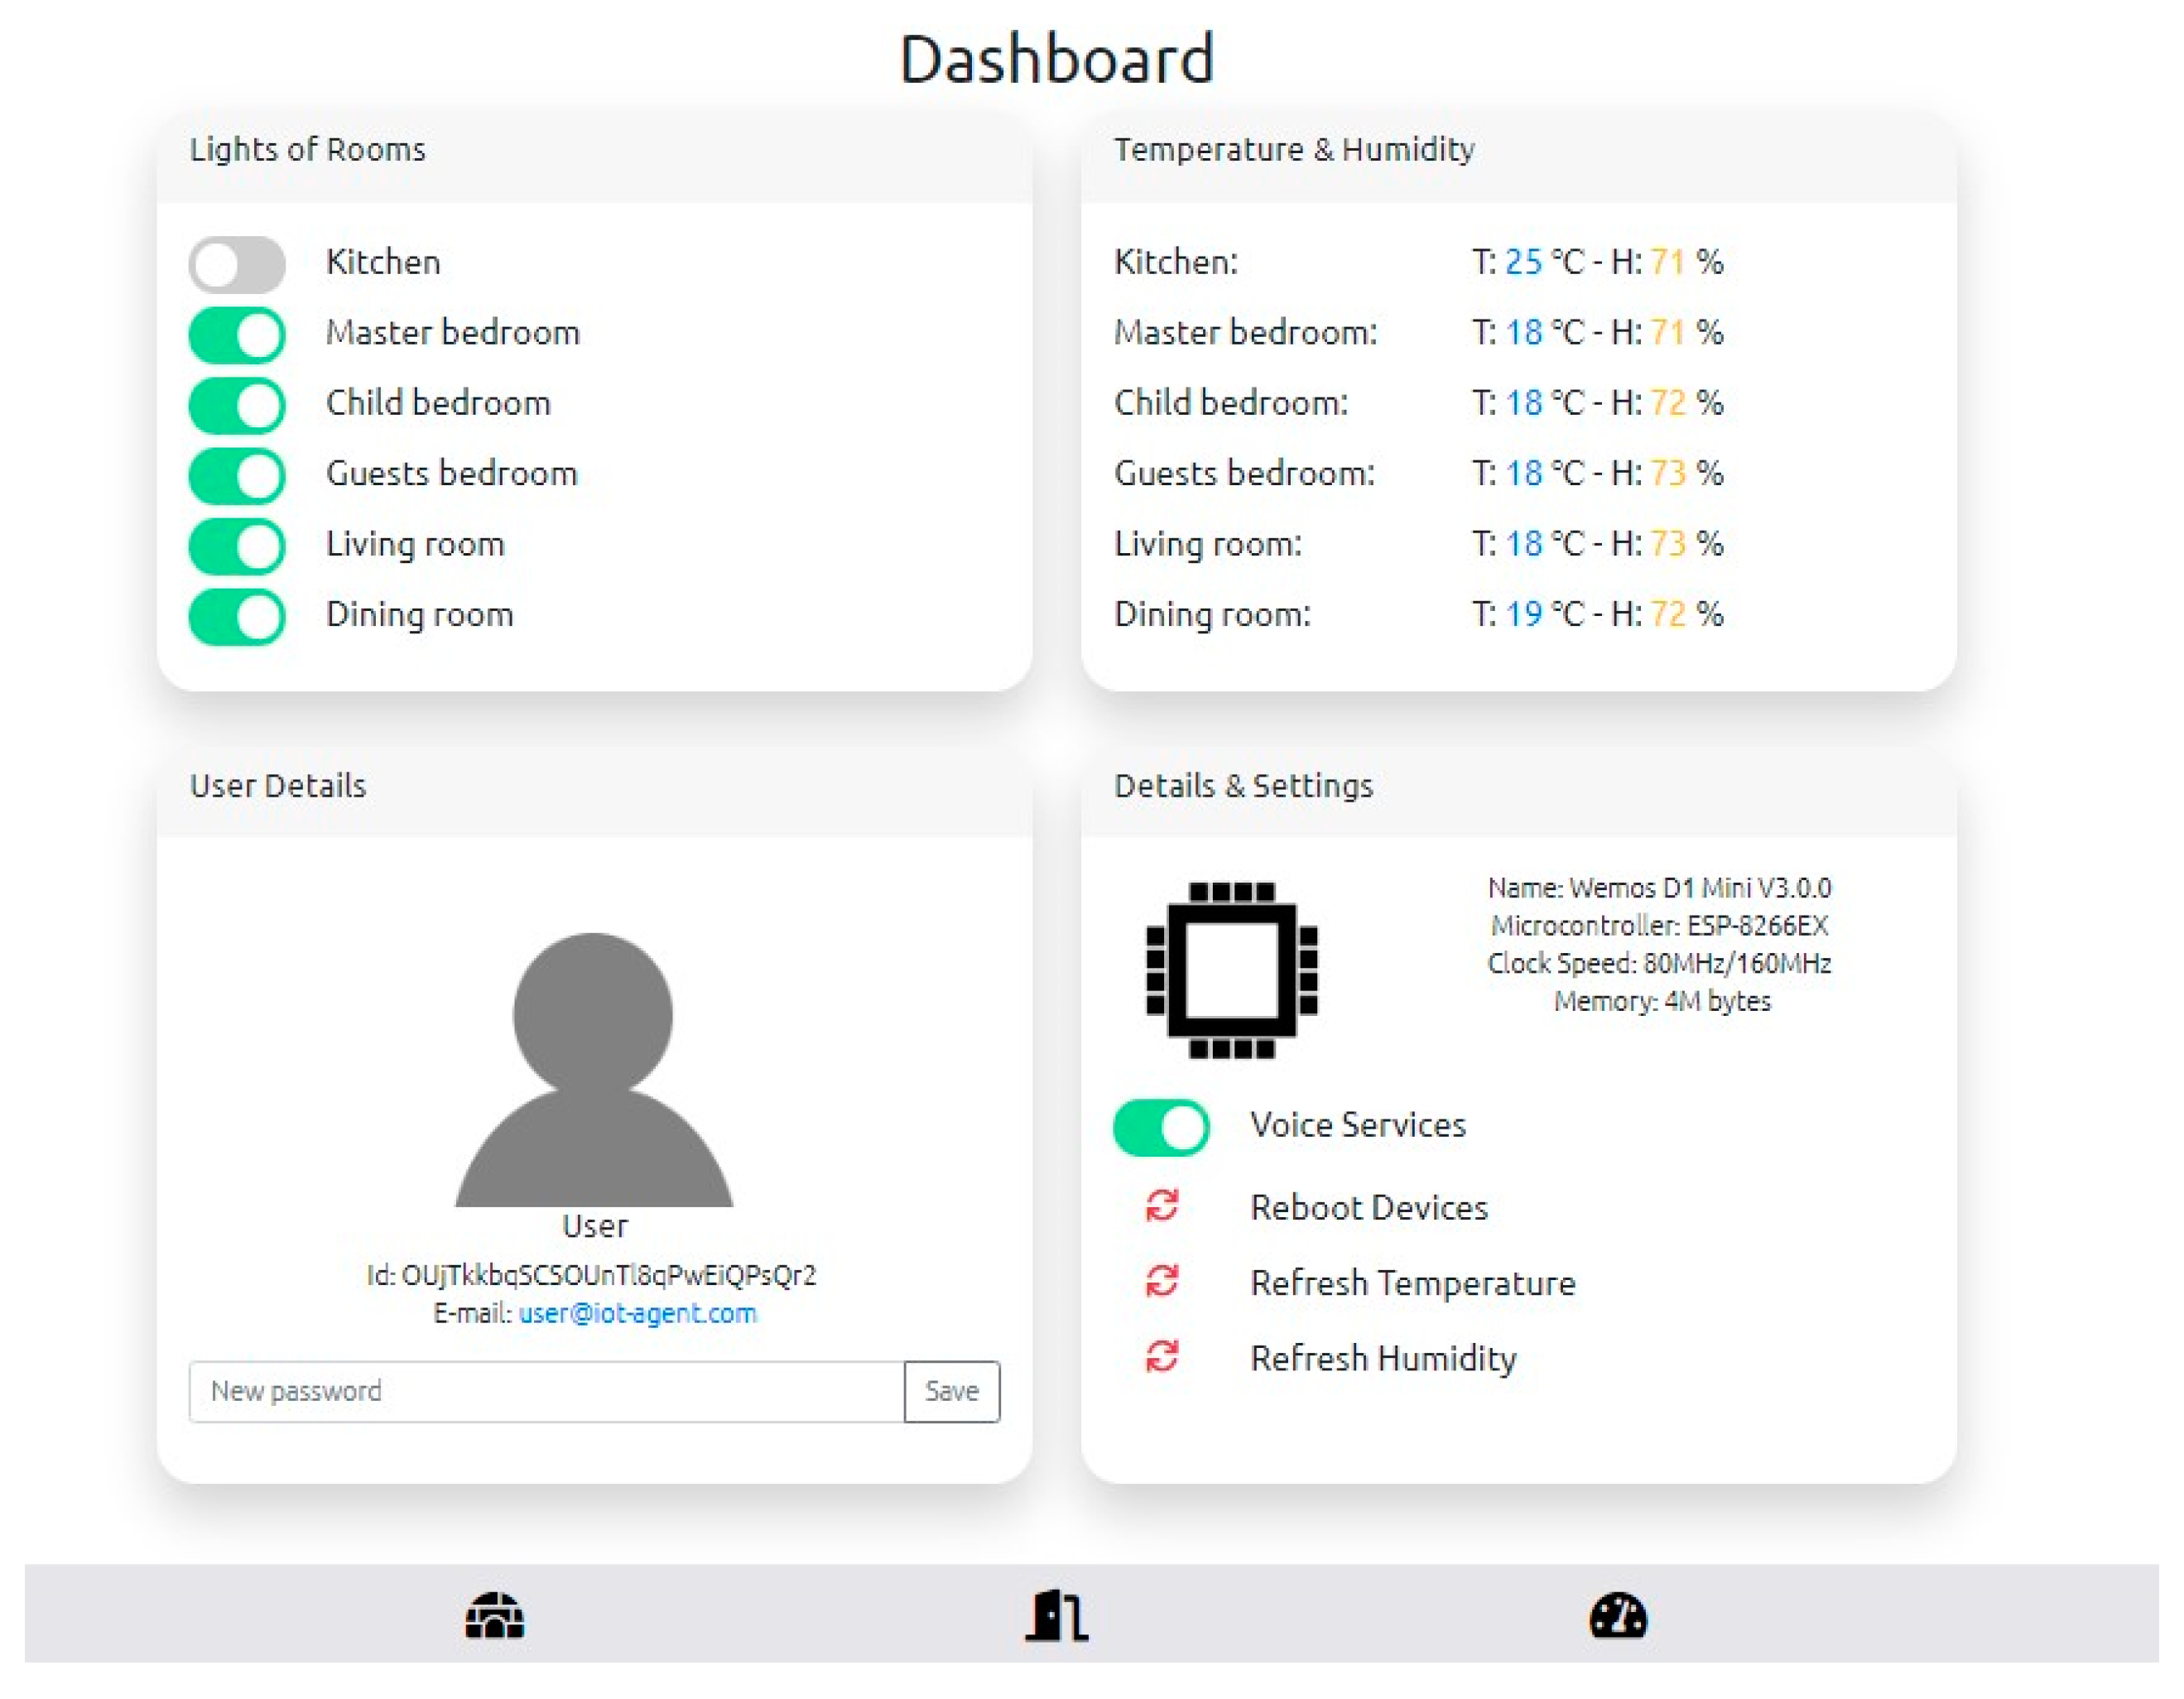Click the Refresh Temperature sync icon

[1162, 1282]
